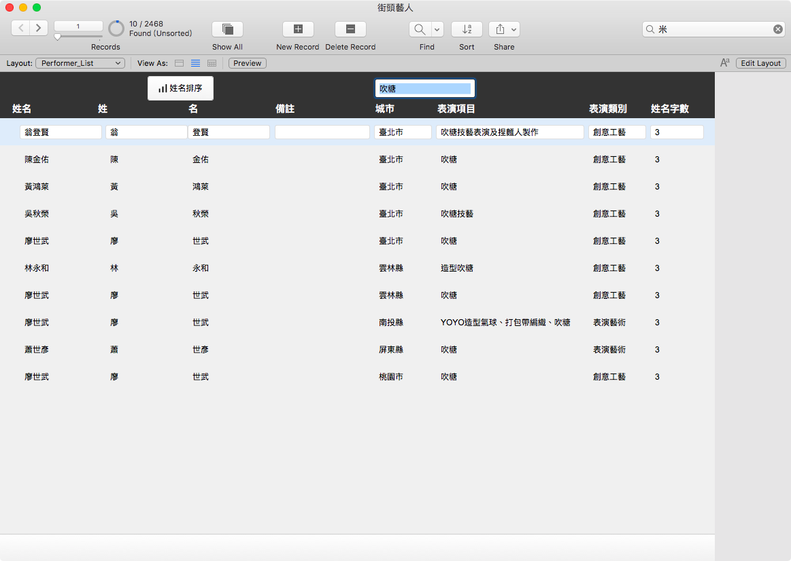Click the Edit Layout button

[x=760, y=63]
